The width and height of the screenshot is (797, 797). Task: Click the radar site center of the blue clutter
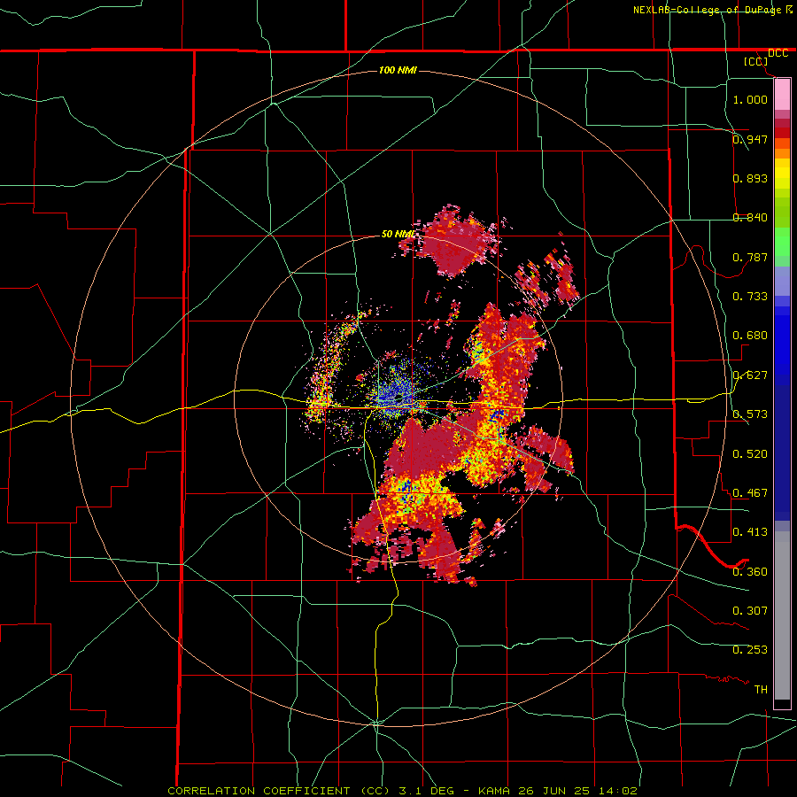point(400,397)
